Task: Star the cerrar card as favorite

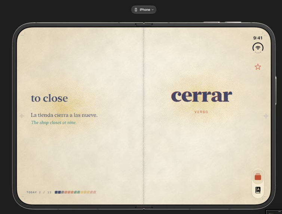Action: (258, 67)
